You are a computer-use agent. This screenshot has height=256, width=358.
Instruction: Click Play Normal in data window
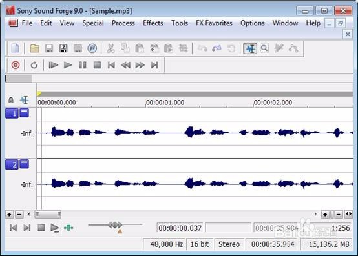[55, 228]
